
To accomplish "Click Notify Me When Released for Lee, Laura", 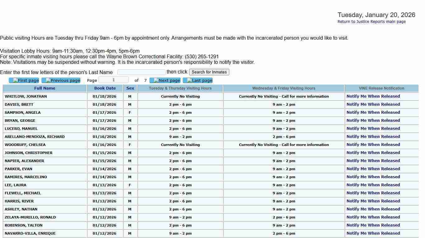I will [x=373, y=185].
